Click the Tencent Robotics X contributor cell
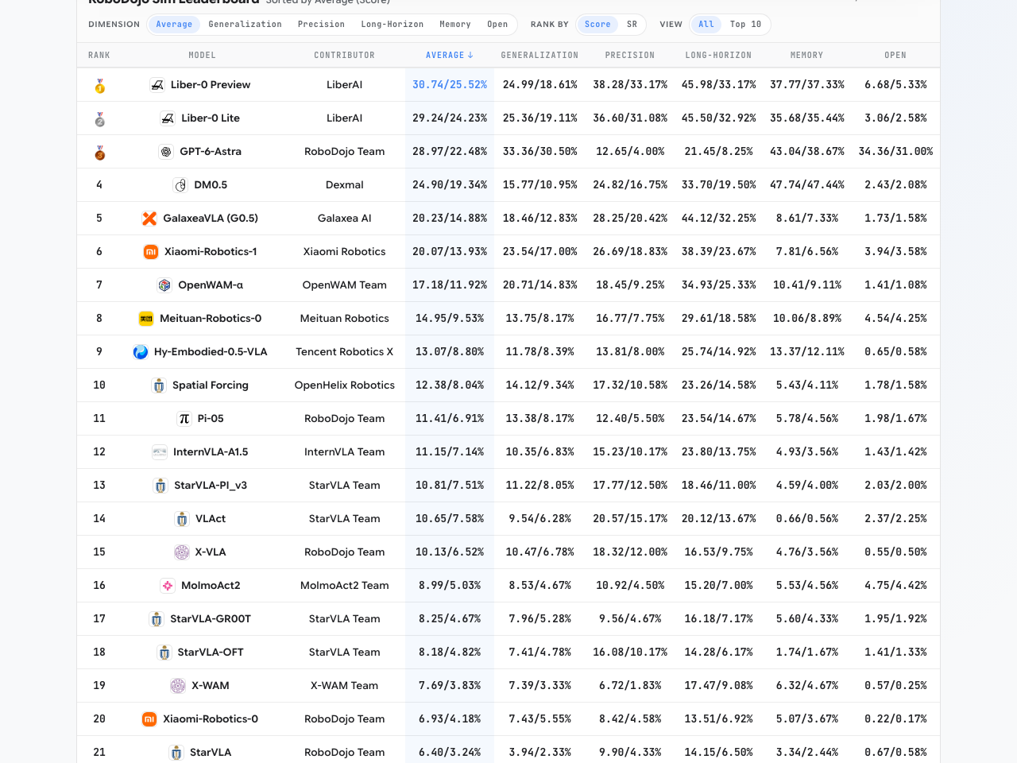Screen dimensions: 1017x763 click(x=344, y=352)
